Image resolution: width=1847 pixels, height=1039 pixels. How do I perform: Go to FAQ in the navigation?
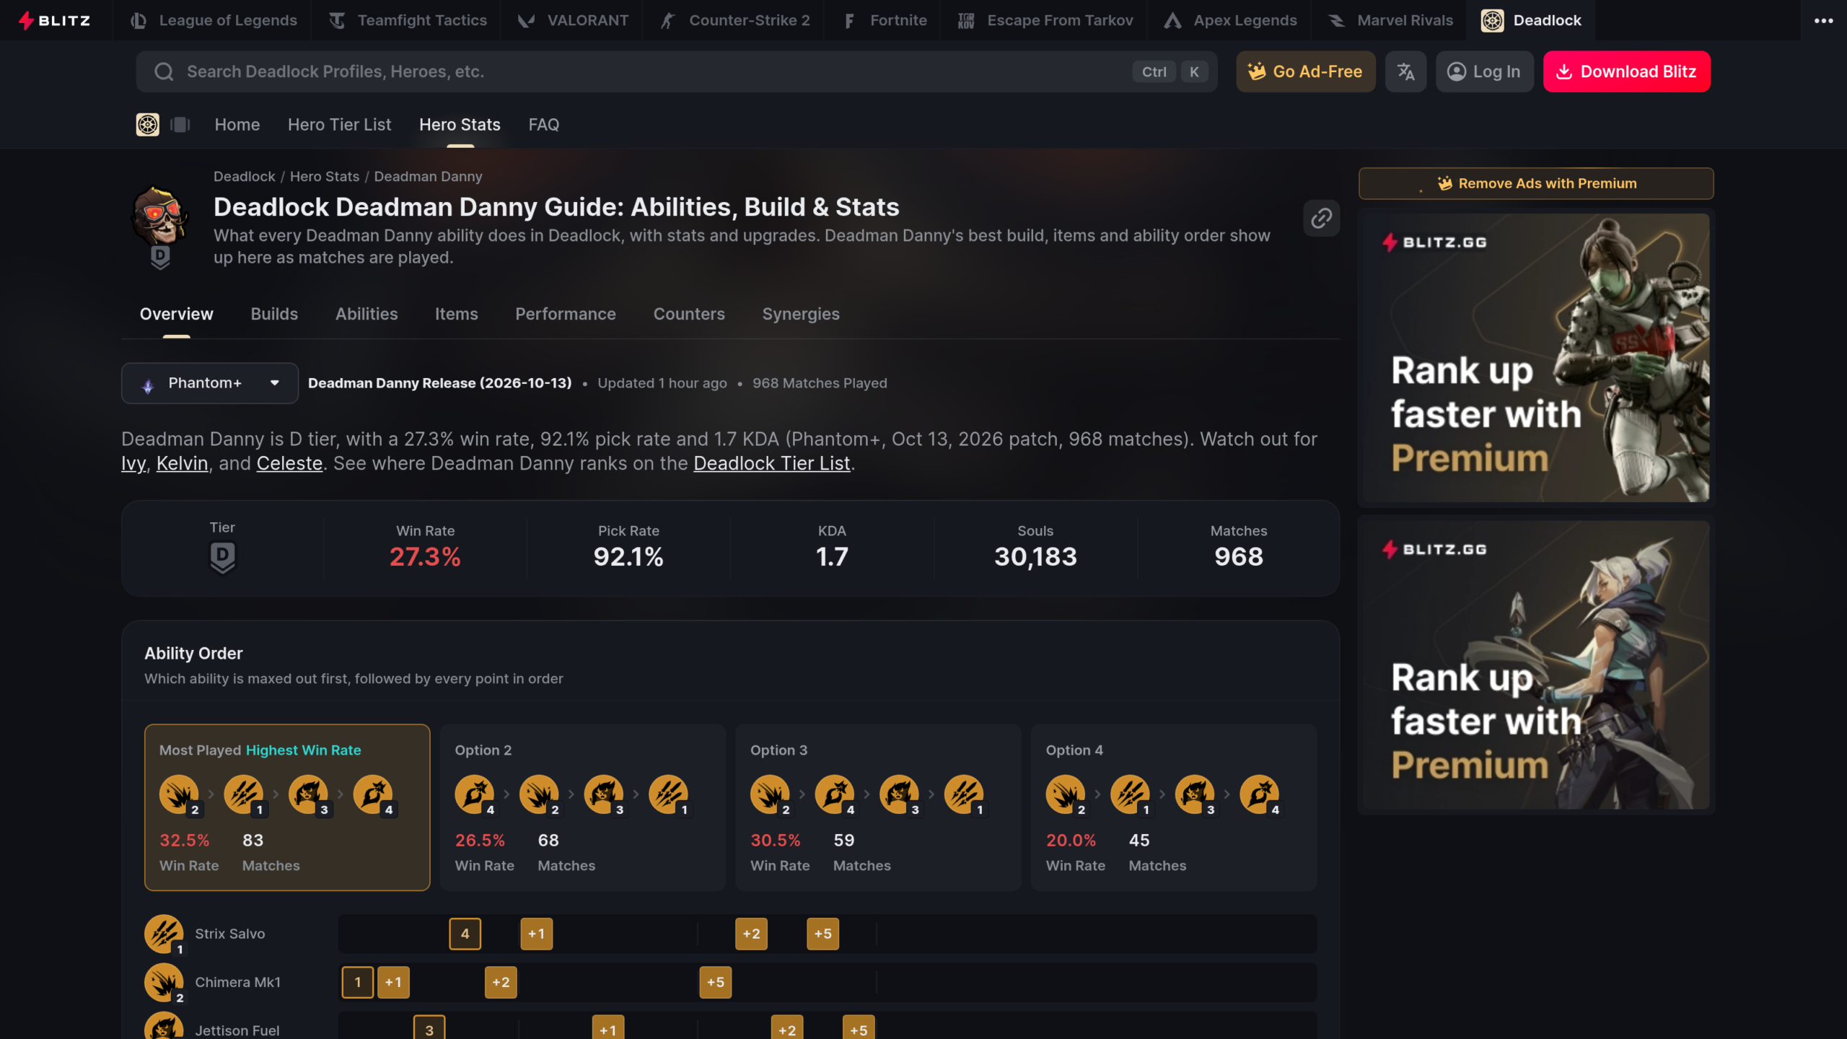[544, 125]
